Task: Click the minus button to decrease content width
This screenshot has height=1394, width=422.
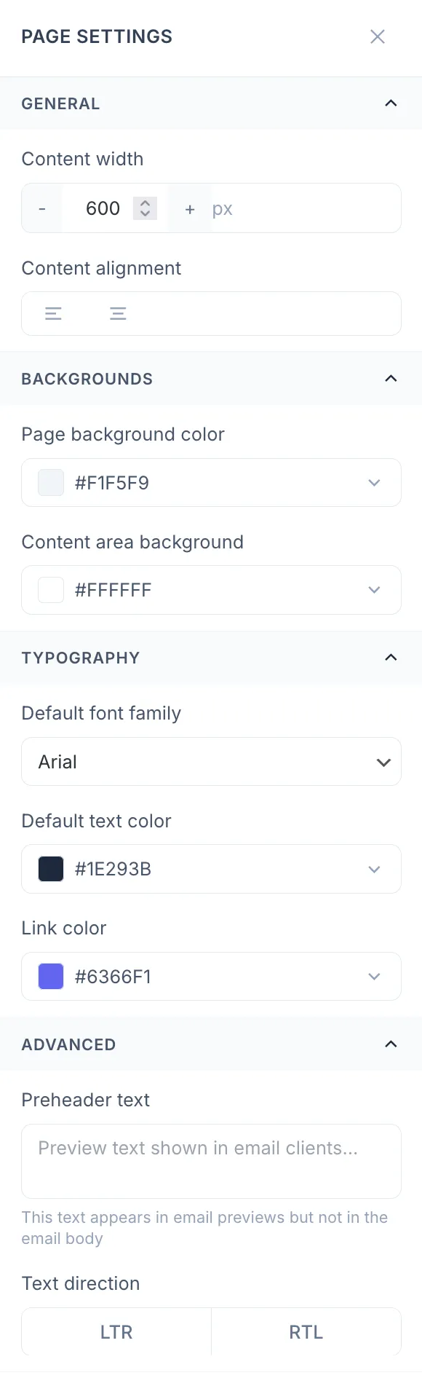Action: coord(41,208)
